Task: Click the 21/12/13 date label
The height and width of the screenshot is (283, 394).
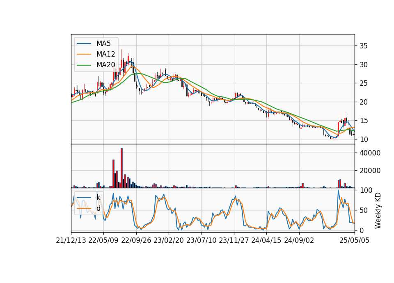Action: click(71, 240)
